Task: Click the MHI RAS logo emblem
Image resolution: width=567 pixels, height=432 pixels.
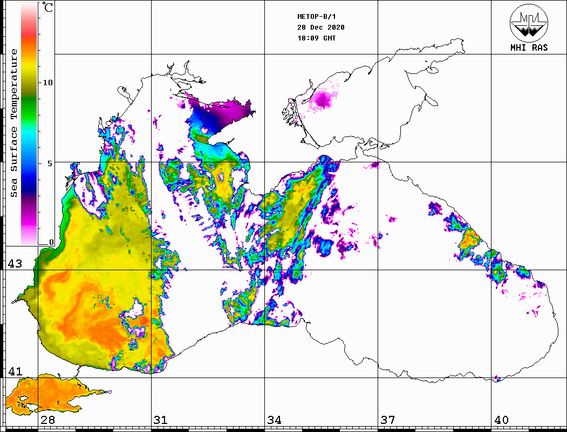Action: point(529,23)
